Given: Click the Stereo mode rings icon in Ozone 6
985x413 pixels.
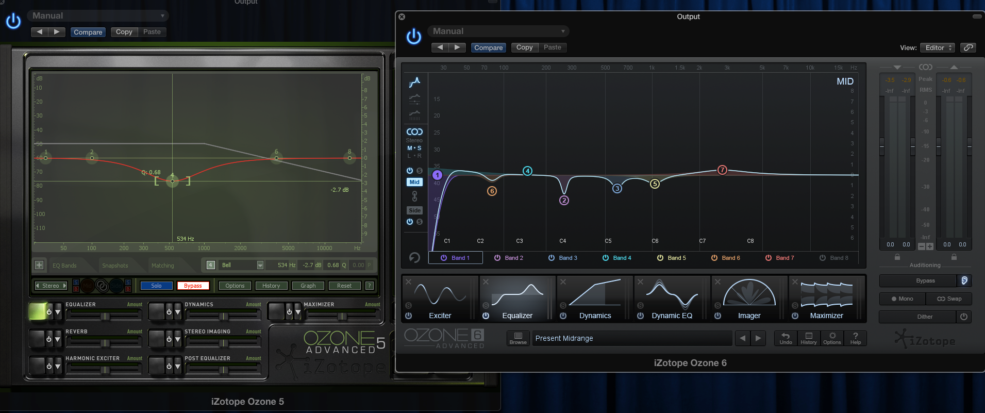Looking at the screenshot, I should tap(414, 132).
